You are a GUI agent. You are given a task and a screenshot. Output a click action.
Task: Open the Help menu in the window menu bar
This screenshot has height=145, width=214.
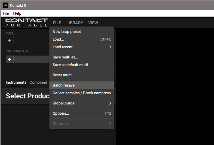tap(17, 13)
